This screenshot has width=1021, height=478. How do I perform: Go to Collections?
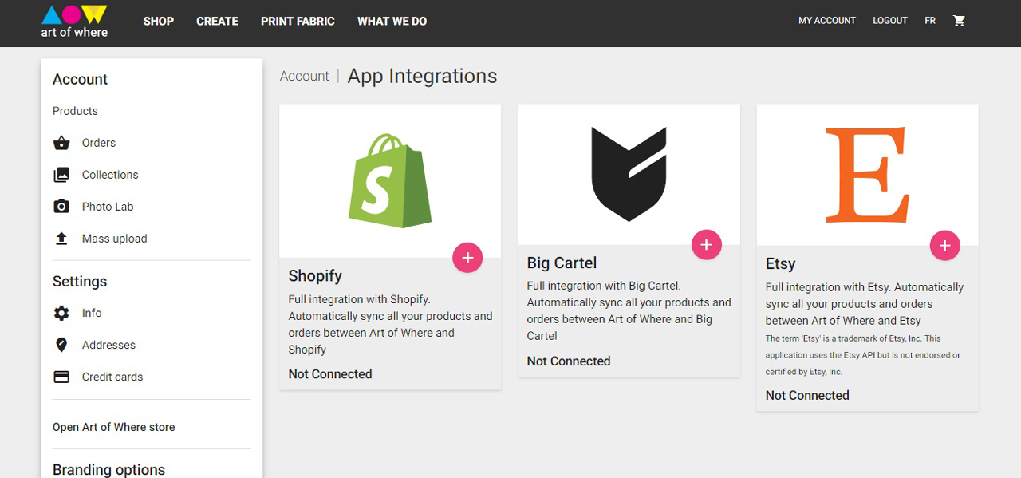coord(110,175)
